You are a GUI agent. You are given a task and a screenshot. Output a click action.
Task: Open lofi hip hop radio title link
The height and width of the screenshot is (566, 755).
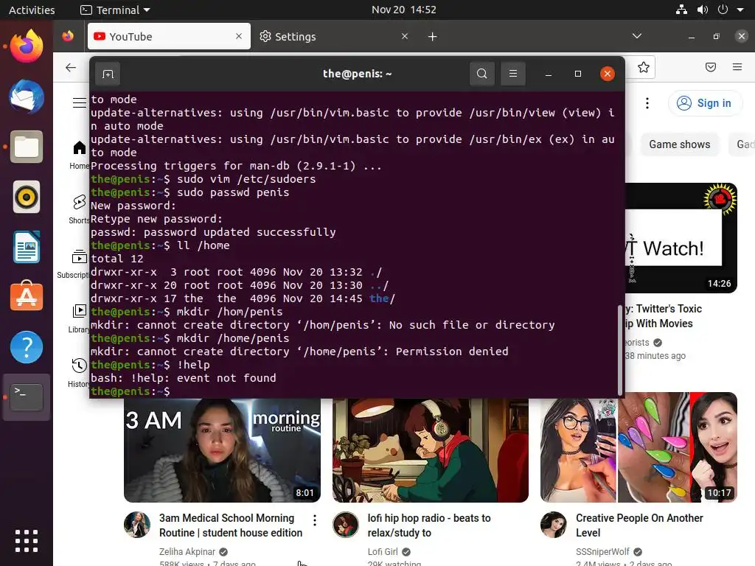429,525
